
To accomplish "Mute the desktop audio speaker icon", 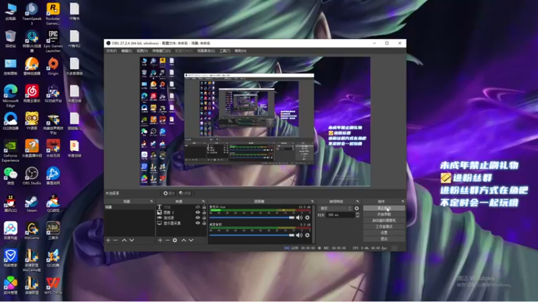I will pyautogui.click(x=300, y=235).
